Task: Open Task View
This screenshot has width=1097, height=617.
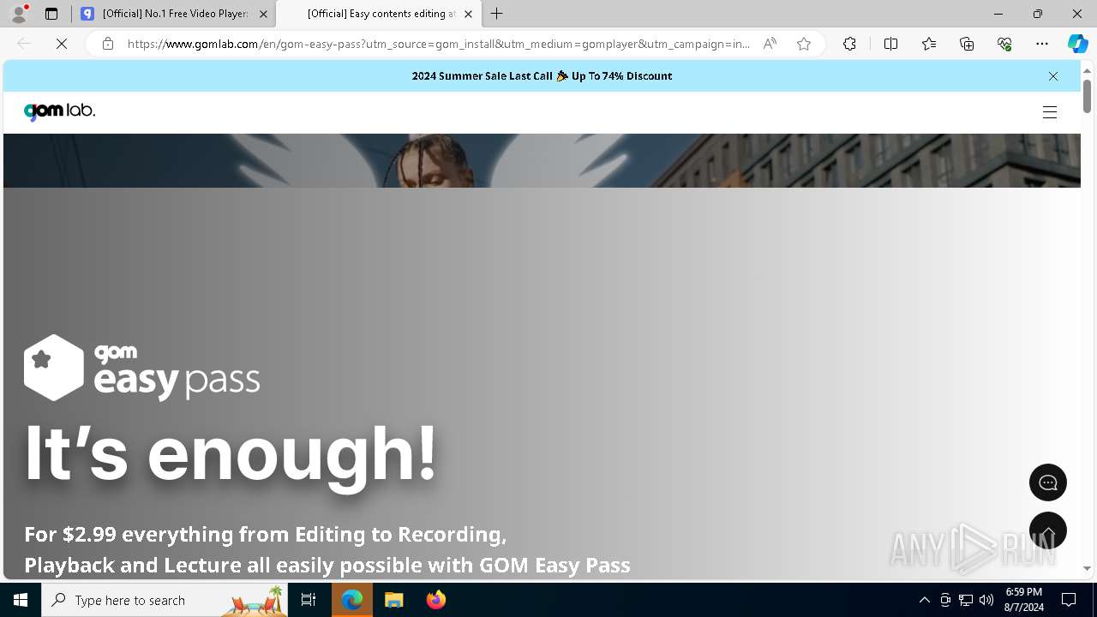Action: pyautogui.click(x=309, y=600)
